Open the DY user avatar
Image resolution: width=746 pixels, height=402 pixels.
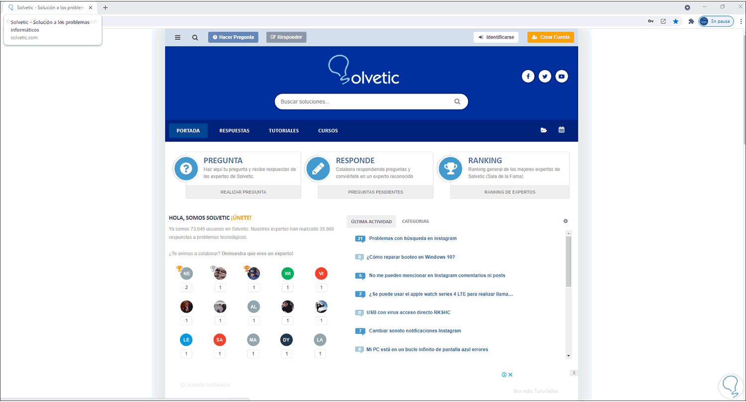286,340
